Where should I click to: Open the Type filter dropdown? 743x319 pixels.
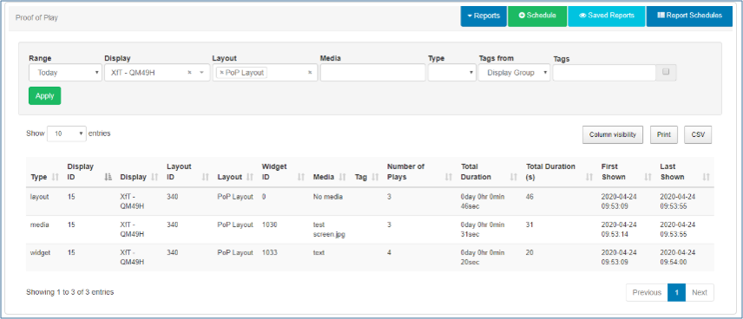(452, 73)
